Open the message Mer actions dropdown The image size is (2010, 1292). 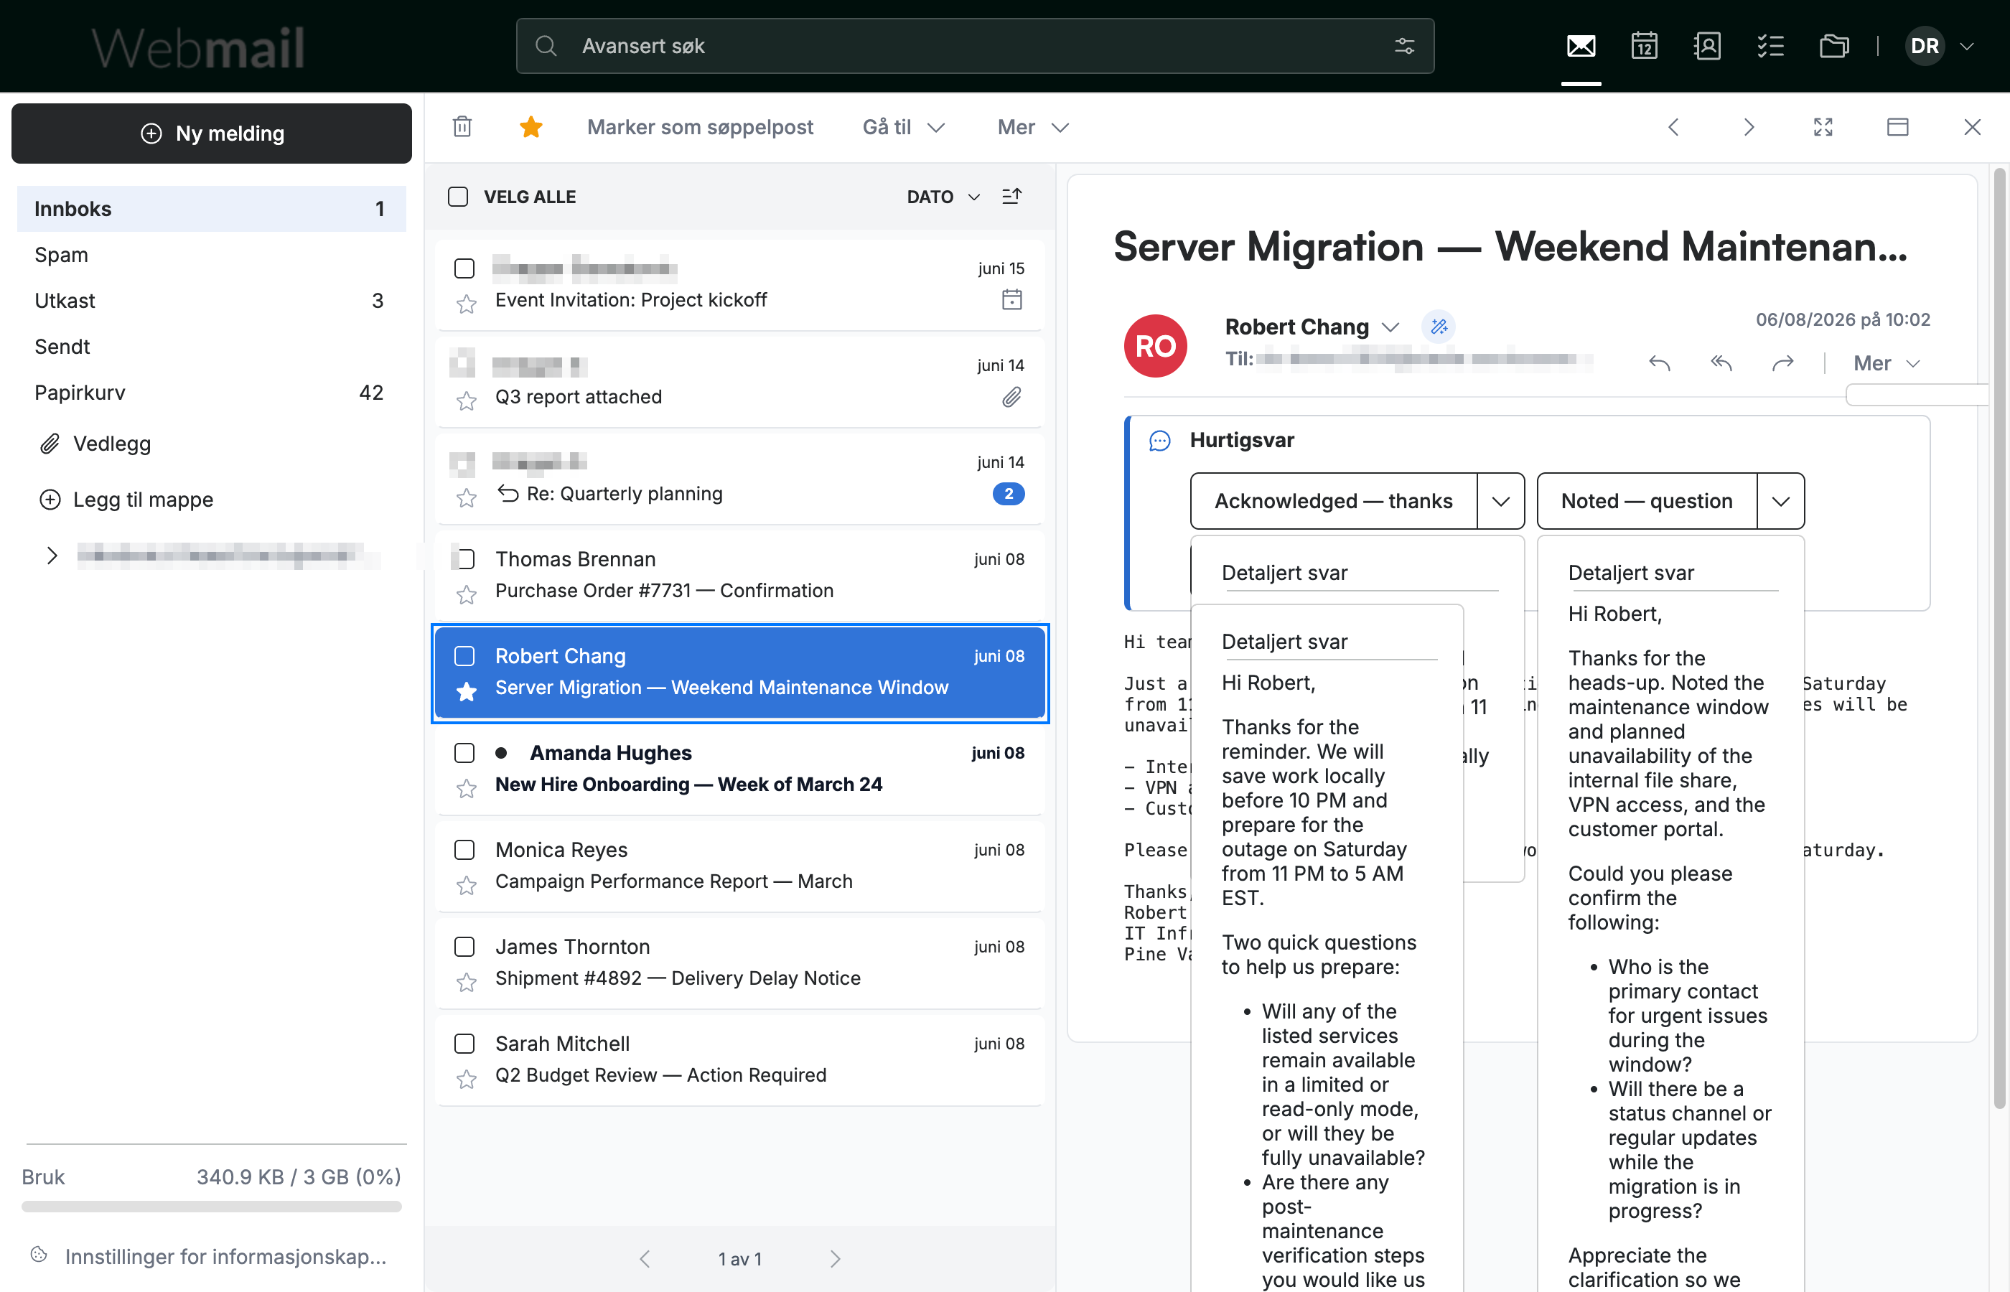1886,362
